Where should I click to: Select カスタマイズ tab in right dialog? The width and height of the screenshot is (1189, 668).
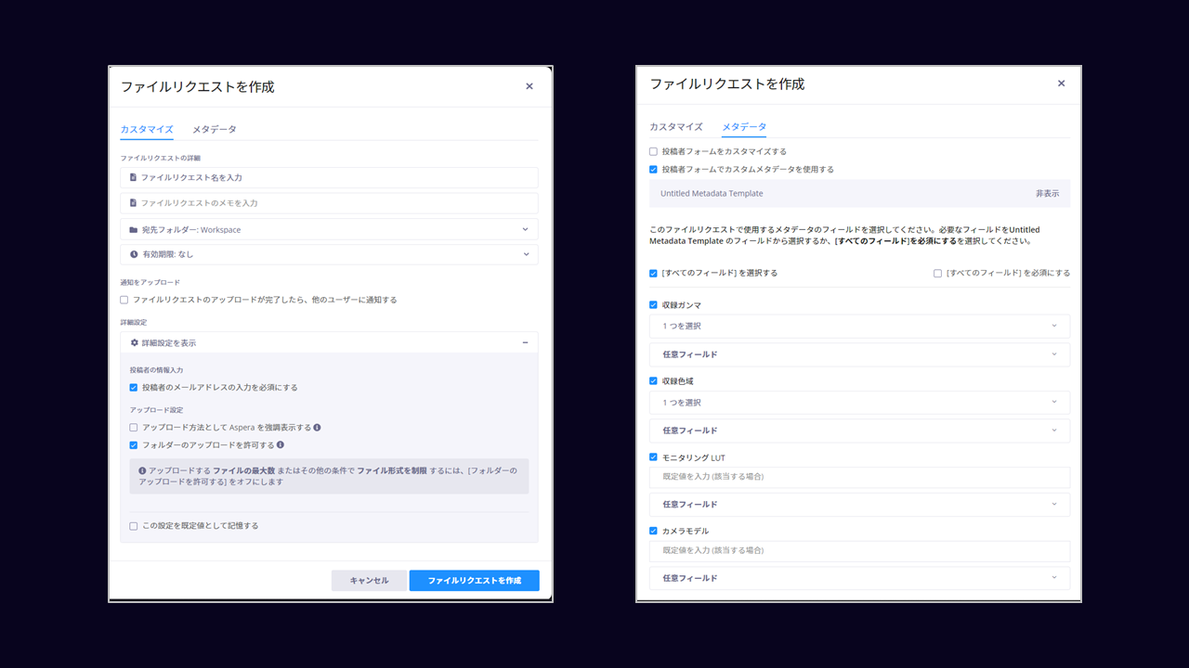pyautogui.click(x=675, y=126)
